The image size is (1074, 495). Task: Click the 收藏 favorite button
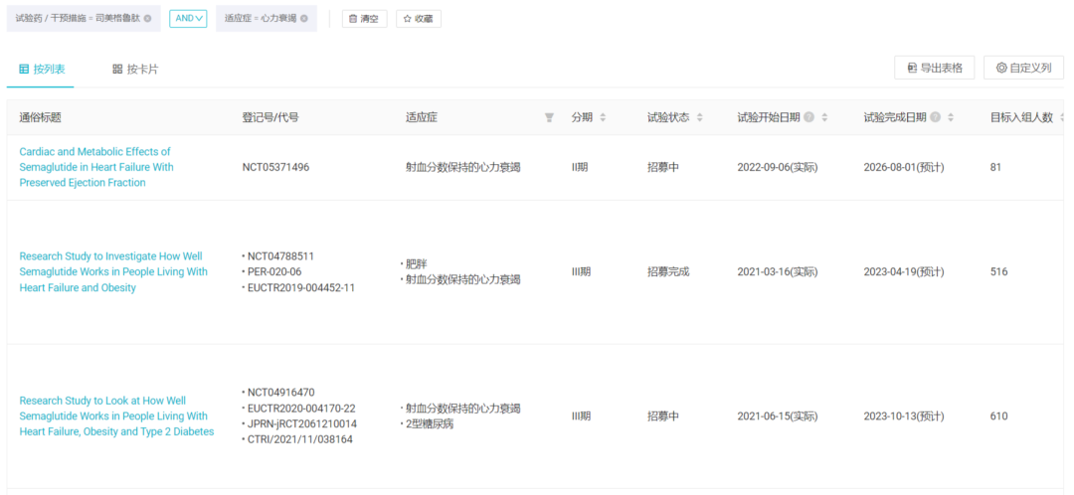(418, 19)
